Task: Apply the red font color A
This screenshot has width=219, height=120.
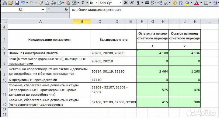Action: (x=196, y=3)
